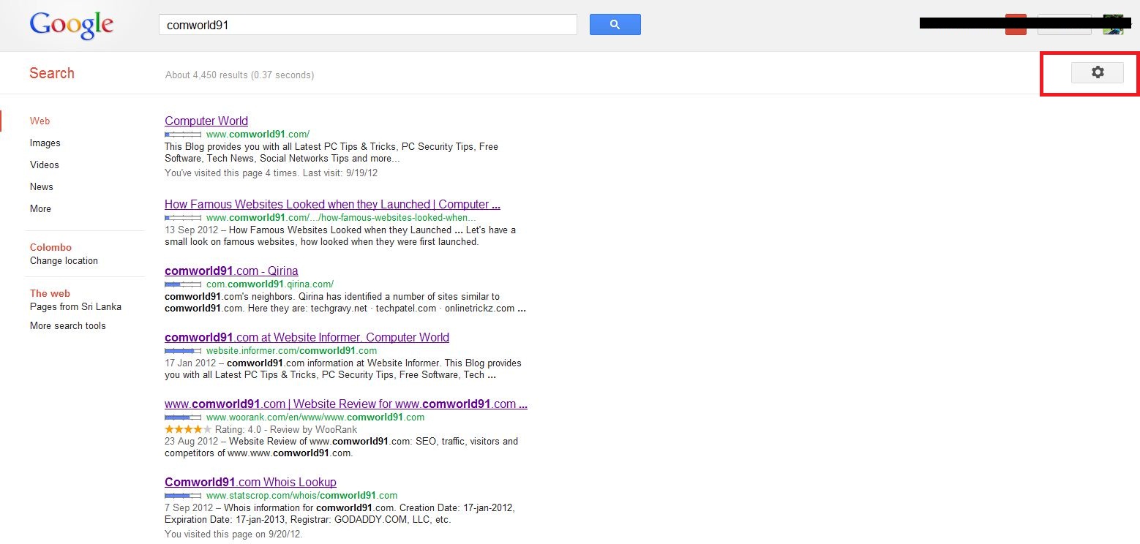The image size is (1140, 544).
Task: Click 'You've visited this page 4 times' text
Action: coord(271,173)
